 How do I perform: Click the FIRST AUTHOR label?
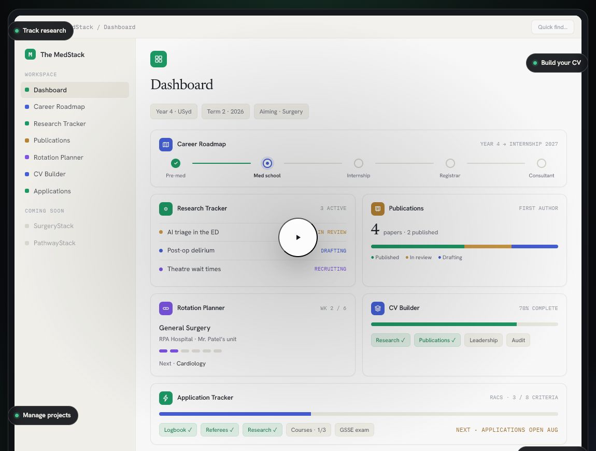point(538,208)
